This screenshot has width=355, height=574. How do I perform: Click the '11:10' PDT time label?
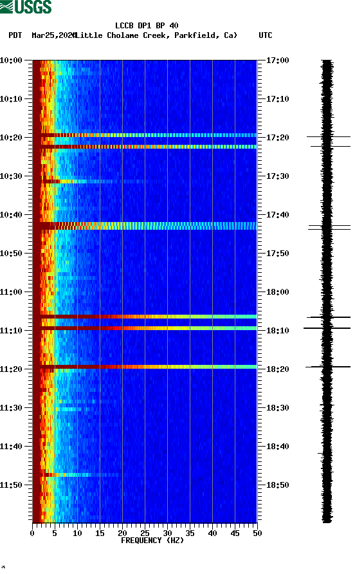click(11, 331)
